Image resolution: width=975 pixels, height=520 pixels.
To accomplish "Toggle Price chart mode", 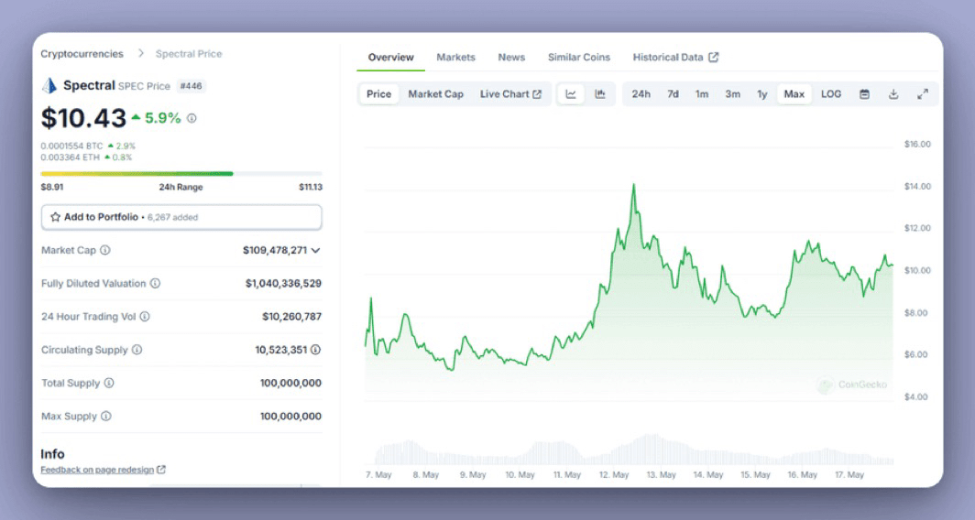I will [378, 94].
